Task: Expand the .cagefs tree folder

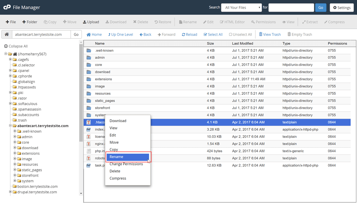Action: point(10,59)
